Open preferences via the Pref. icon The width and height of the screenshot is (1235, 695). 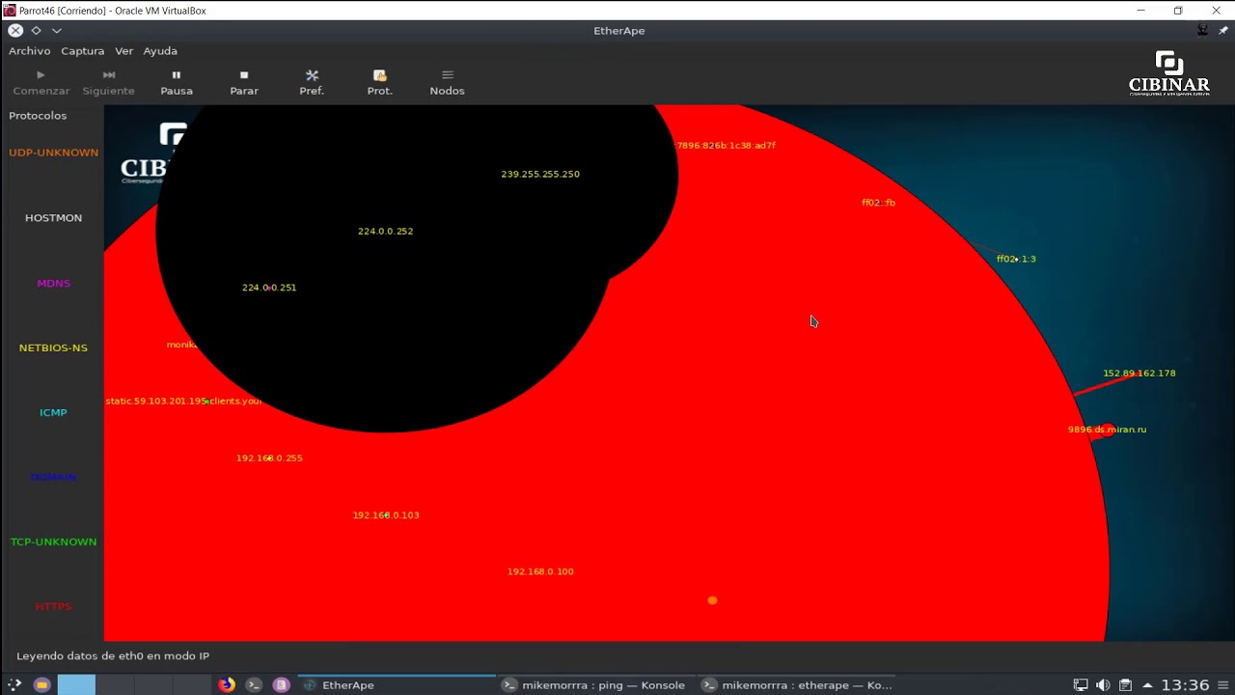312,83
